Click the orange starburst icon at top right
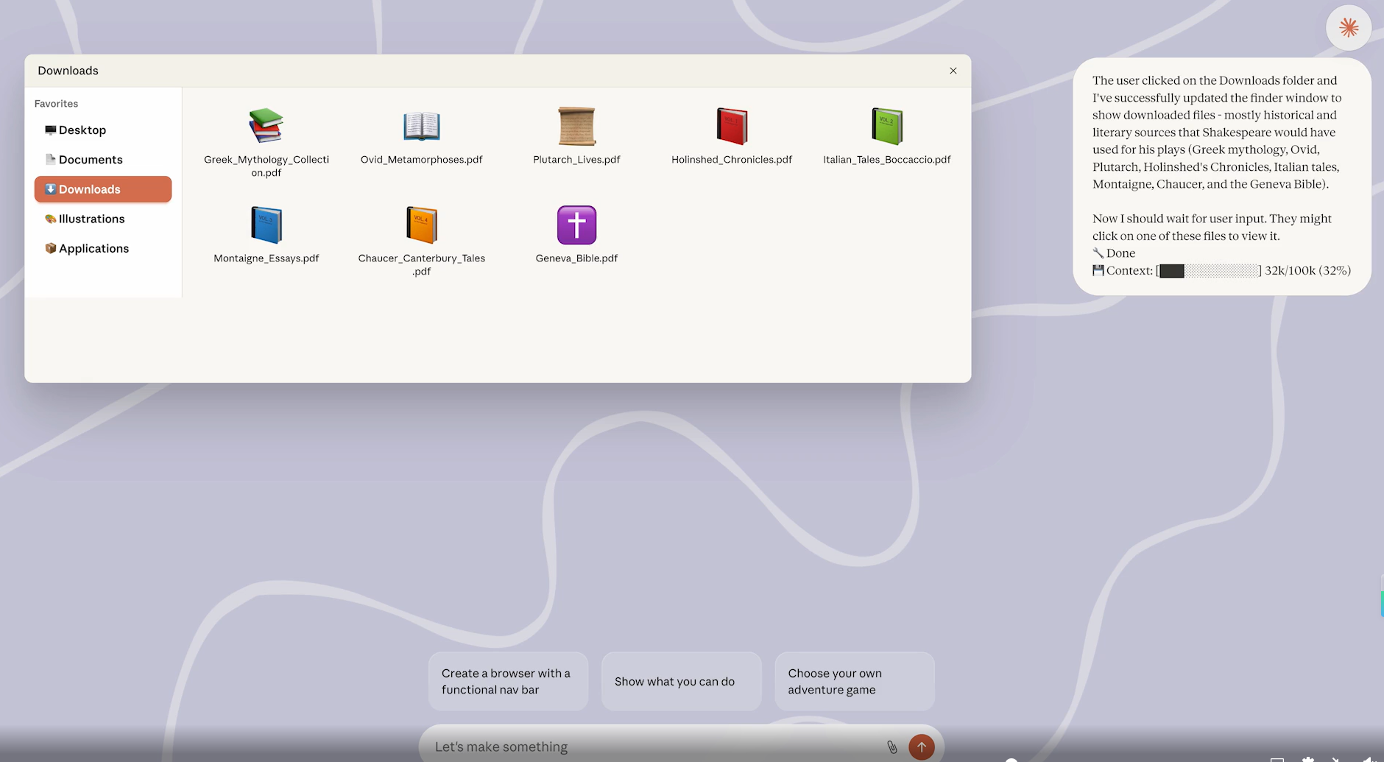The image size is (1384, 762). [1348, 28]
